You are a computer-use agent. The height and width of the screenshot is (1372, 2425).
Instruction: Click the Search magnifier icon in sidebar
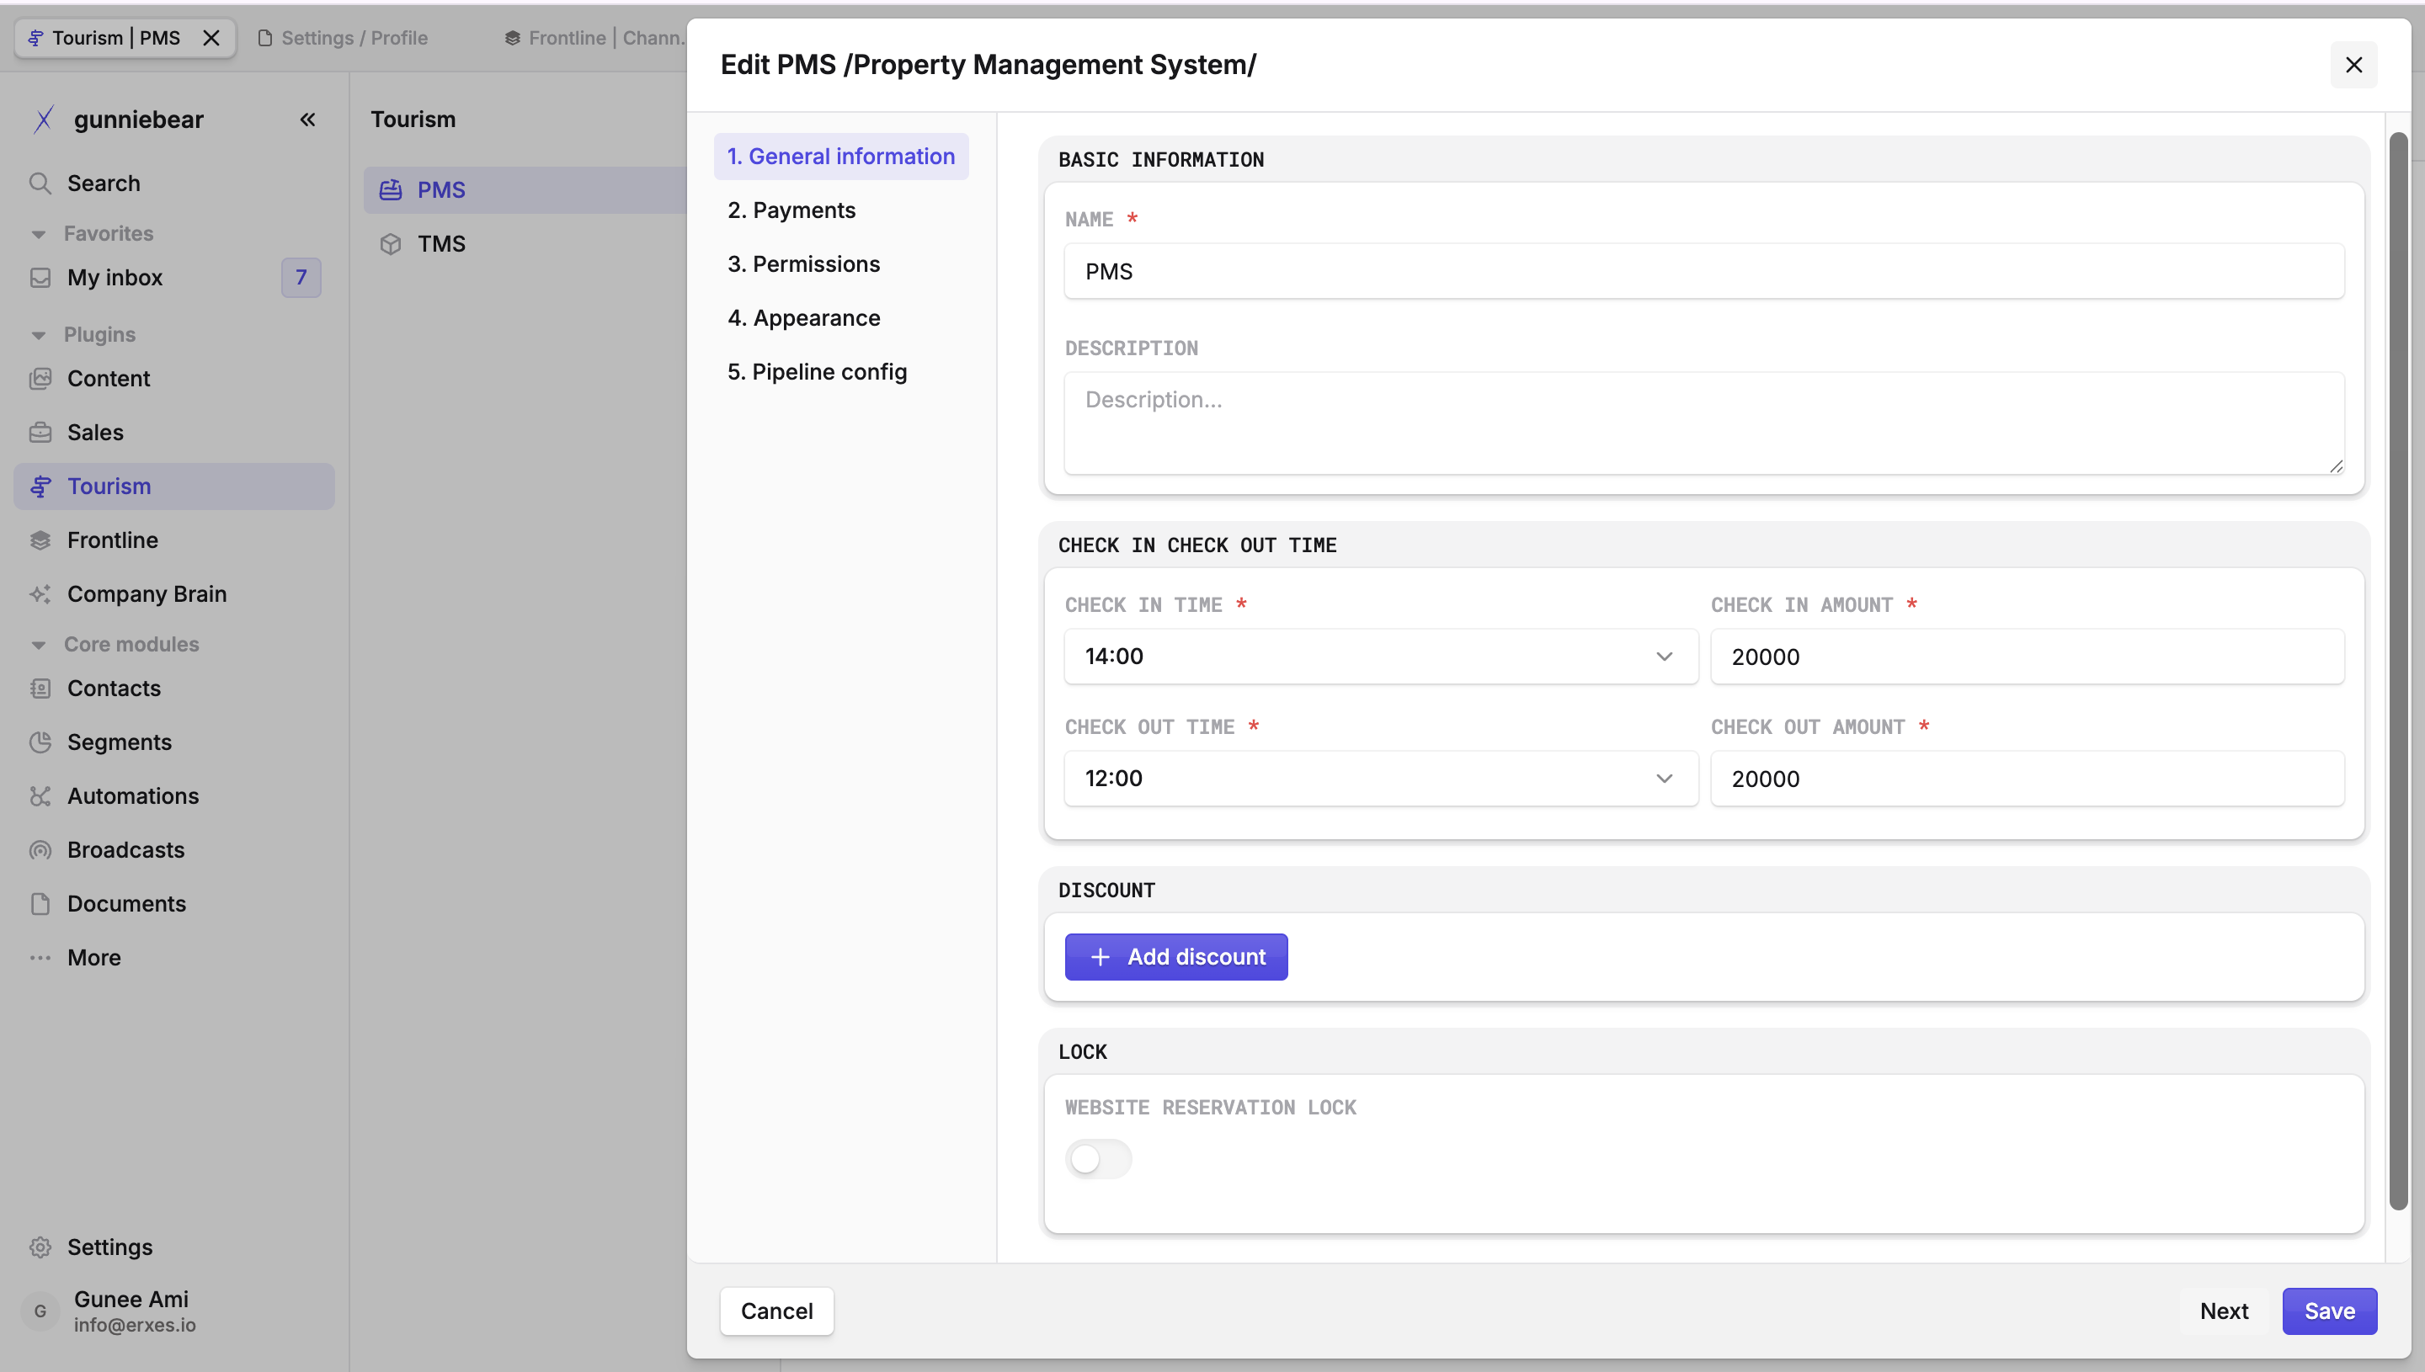pyautogui.click(x=40, y=183)
